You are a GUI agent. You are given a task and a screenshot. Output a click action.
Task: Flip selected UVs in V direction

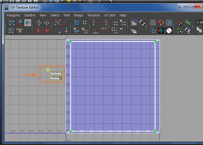47,23
